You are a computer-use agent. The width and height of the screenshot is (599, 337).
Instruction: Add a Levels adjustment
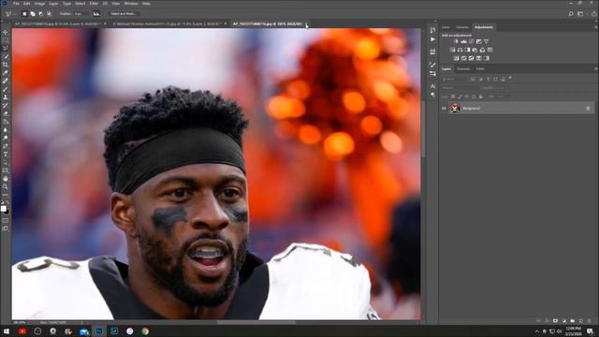point(464,41)
